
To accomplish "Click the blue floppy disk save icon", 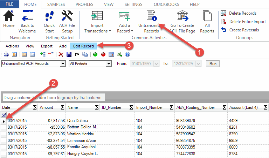I will pyautogui.click(x=69, y=54).
